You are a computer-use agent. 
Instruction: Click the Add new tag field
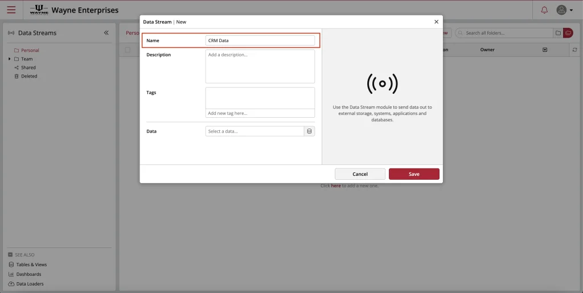pos(260,113)
